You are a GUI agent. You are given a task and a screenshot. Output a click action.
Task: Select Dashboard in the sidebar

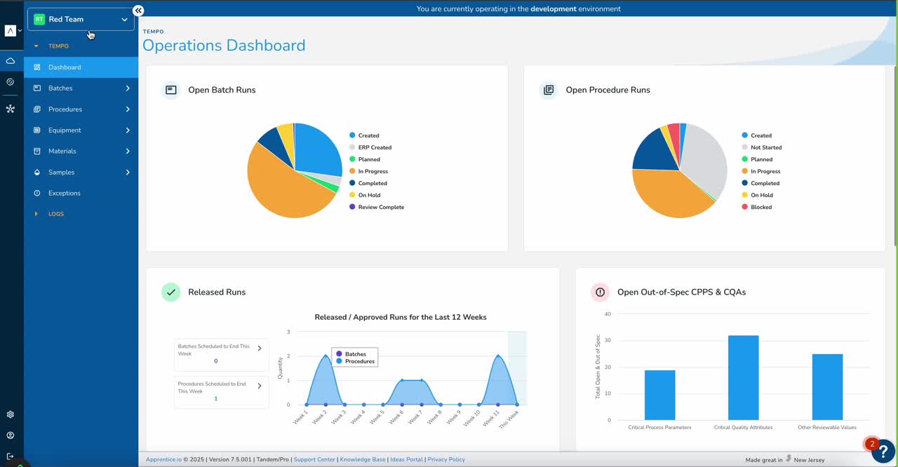pos(65,67)
